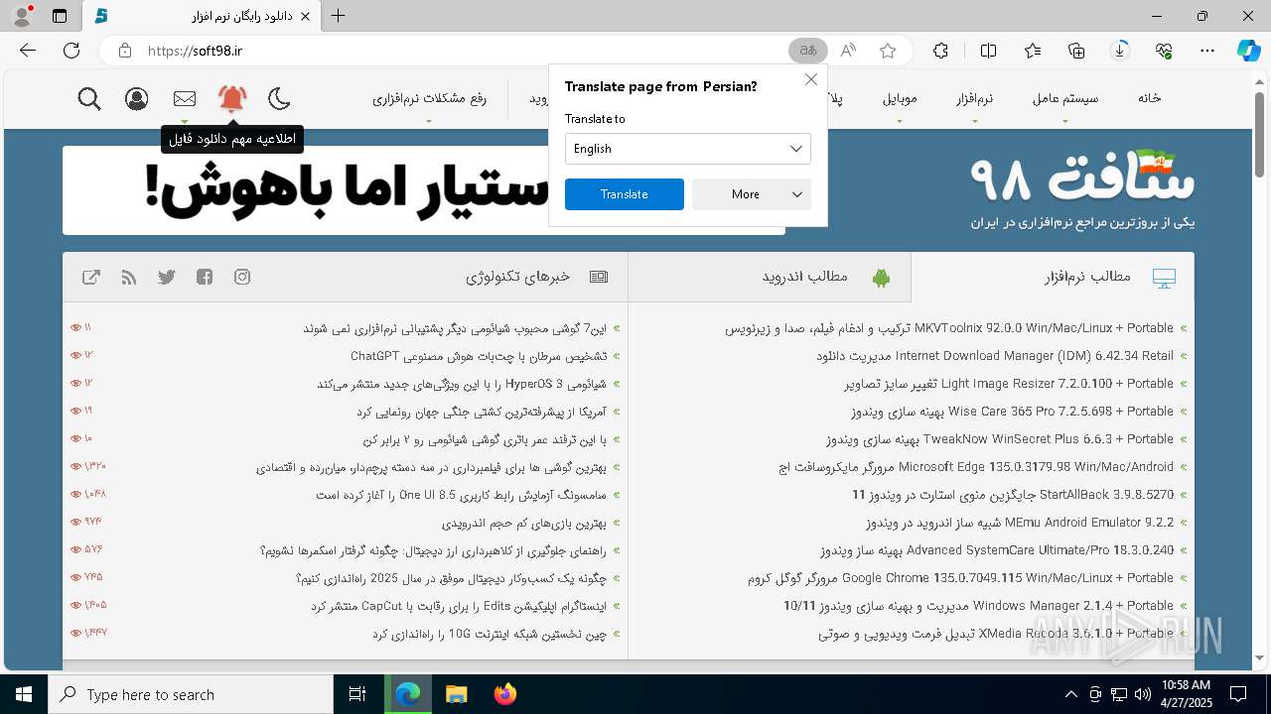This screenshot has width=1271, height=714.
Task: Open the Downloads icon
Action: click(1120, 51)
